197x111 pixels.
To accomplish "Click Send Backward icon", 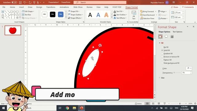I will click(x=142, y=15).
